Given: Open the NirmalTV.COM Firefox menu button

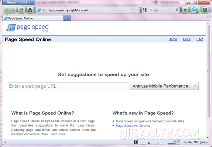Looking at the screenshot, I should [x=19, y=3].
